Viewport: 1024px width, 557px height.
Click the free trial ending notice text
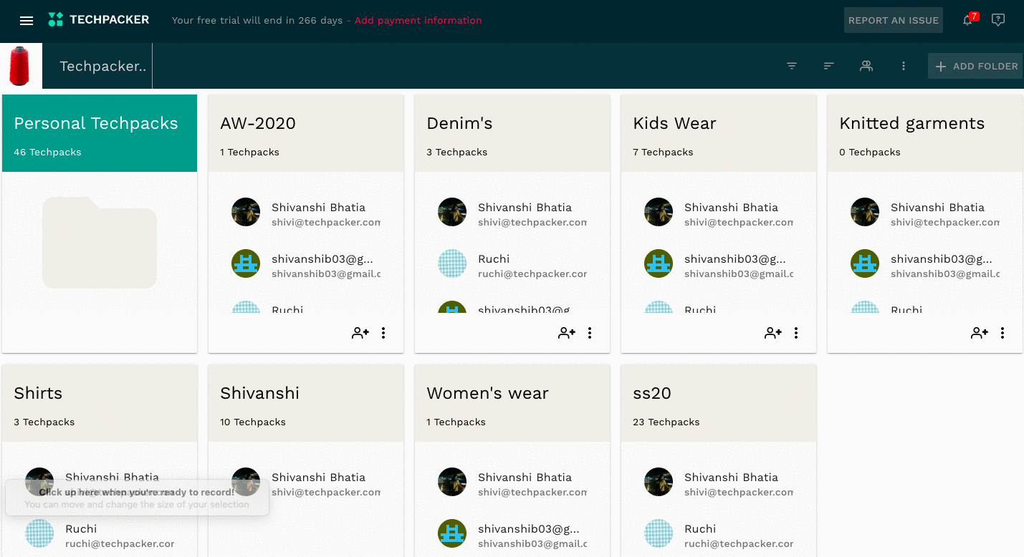click(x=257, y=20)
